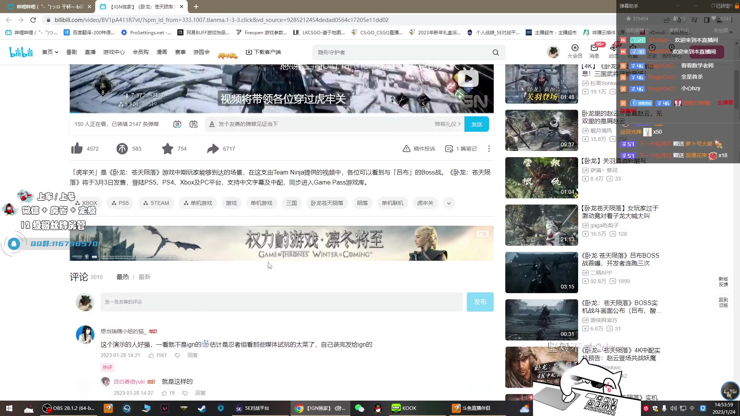This screenshot has height=416, width=740.
Task: Open the 赛事 nav item
Action: pos(180,52)
